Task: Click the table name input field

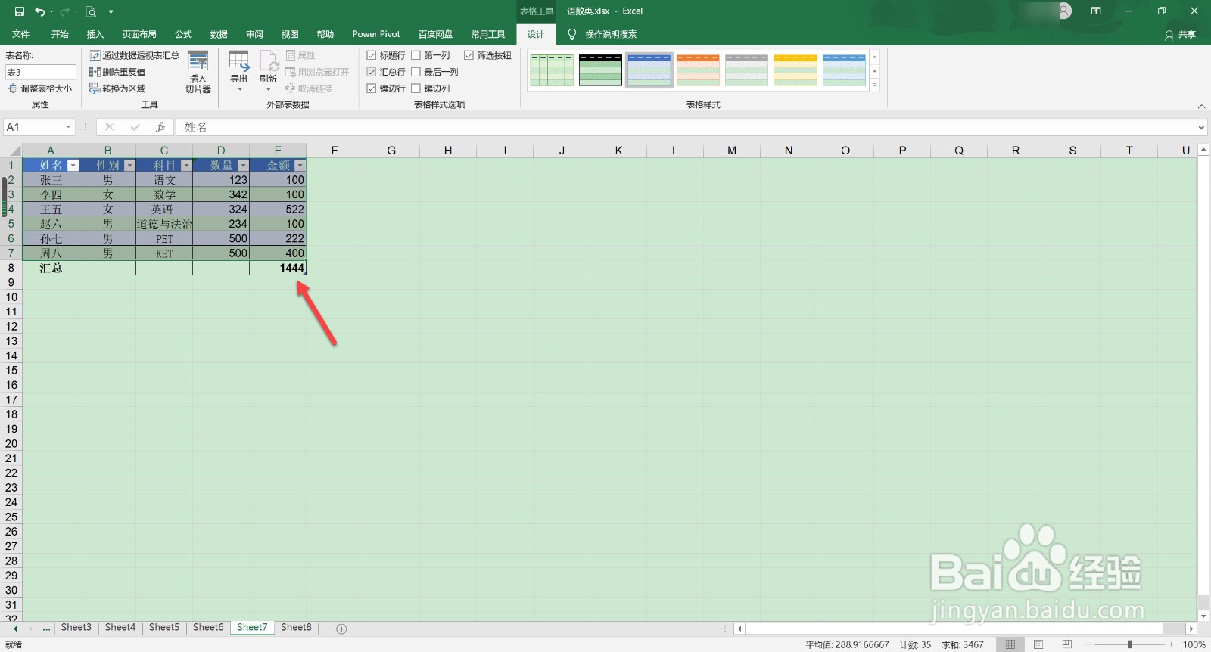Action: tap(41, 72)
